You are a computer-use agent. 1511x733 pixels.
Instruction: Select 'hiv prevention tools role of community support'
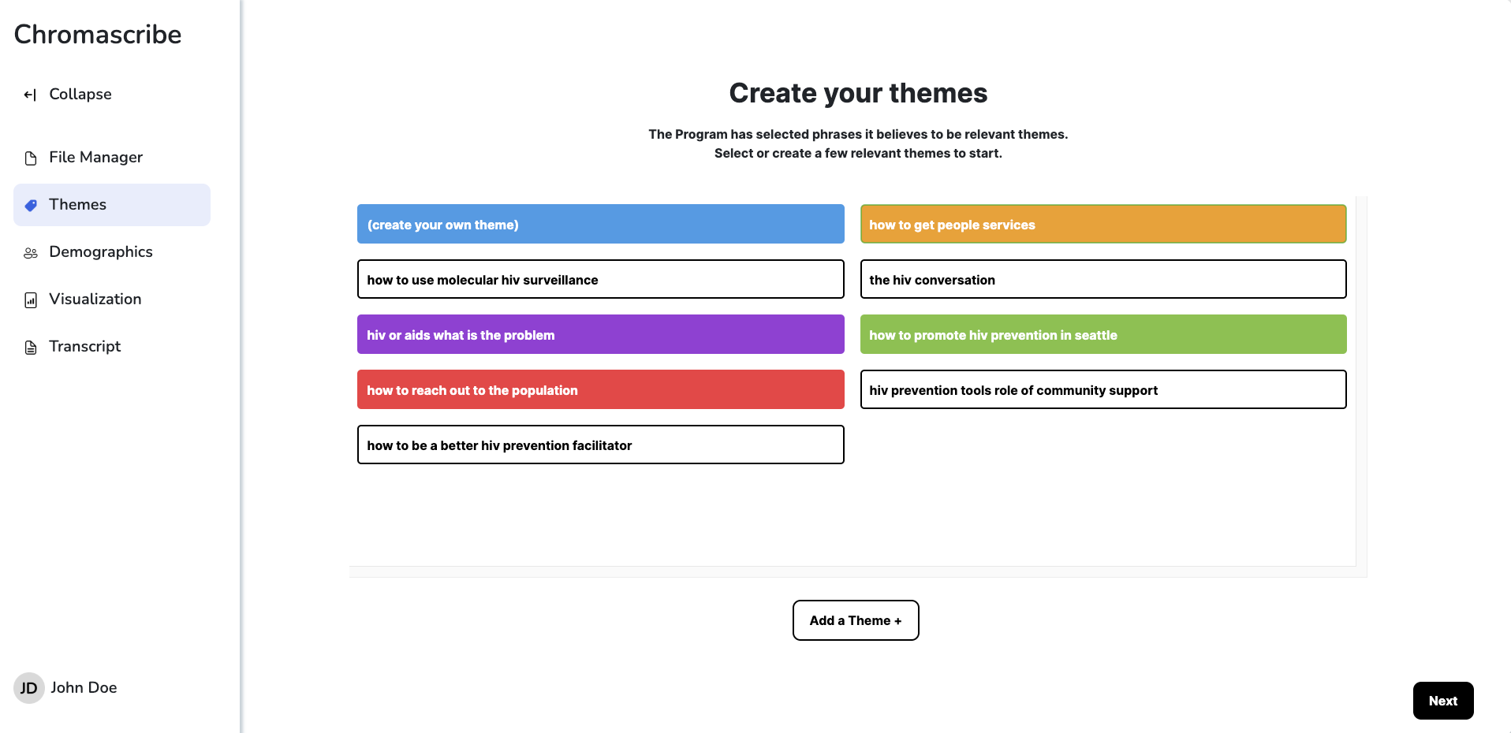[1102, 390]
